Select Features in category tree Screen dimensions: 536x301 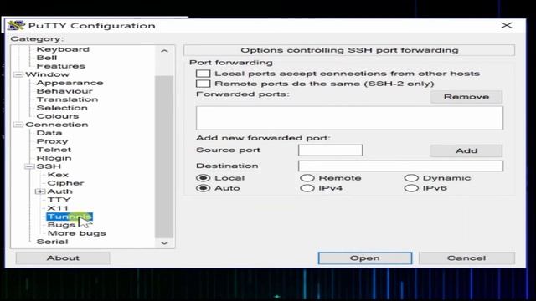tap(61, 66)
